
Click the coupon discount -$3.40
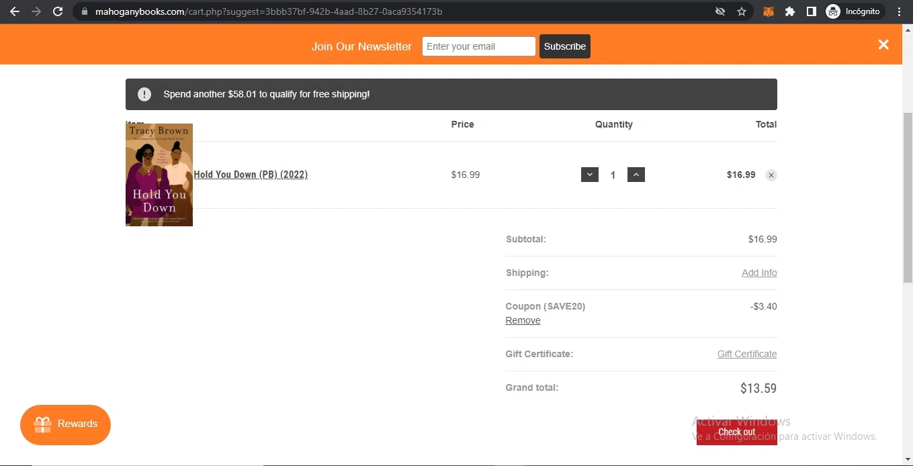pyautogui.click(x=764, y=306)
